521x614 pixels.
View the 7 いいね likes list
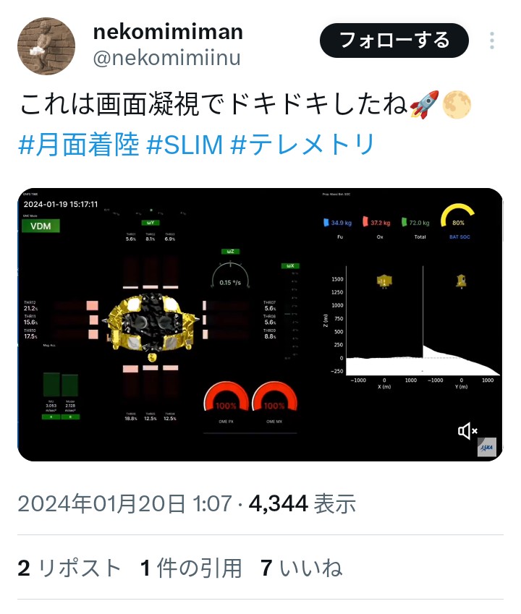(301, 568)
